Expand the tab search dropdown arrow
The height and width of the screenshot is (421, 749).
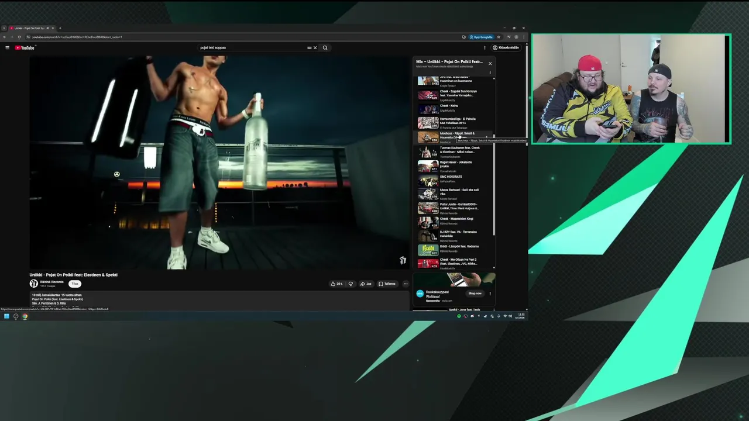click(x=4, y=28)
